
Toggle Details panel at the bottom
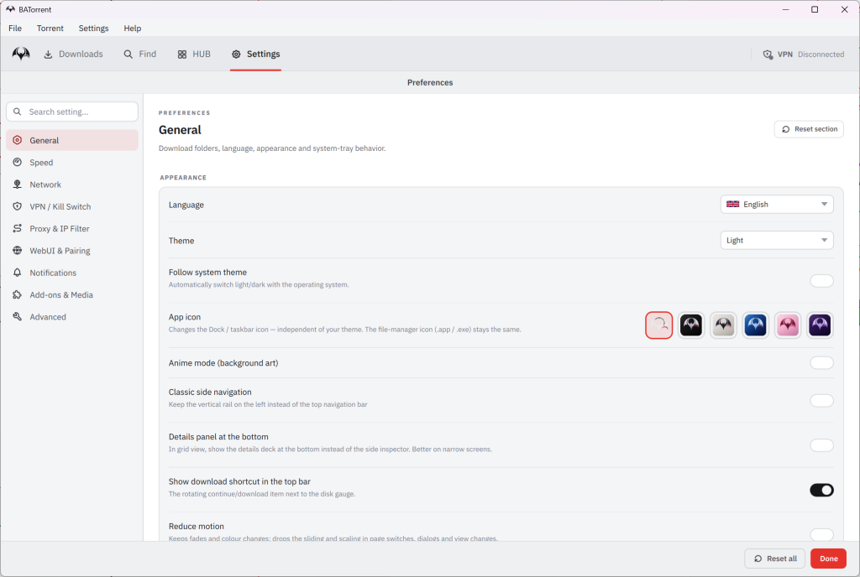click(x=821, y=445)
